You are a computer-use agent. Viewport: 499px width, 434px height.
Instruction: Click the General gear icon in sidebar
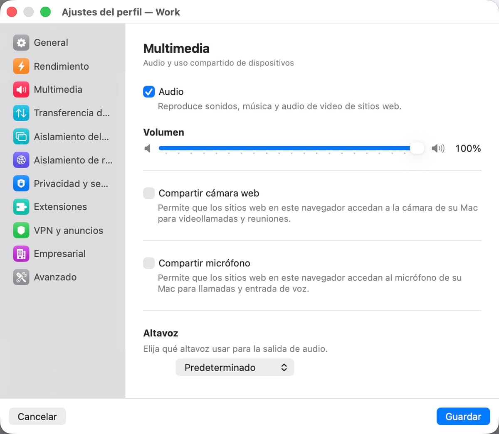[21, 42]
